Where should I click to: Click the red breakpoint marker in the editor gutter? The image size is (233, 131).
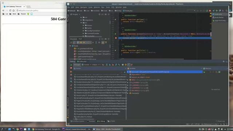[x=116, y=38]
